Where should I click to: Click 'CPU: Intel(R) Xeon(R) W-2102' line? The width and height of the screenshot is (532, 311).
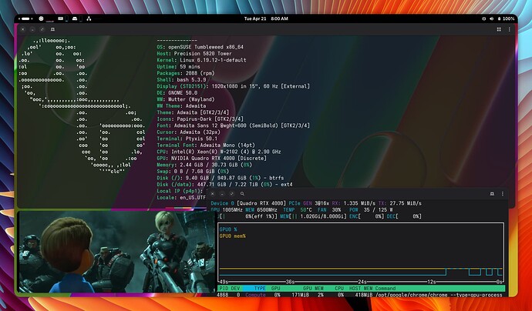pyautogui.click(x=219, y=152)
